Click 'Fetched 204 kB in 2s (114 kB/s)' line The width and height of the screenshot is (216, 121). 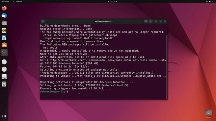64,67
